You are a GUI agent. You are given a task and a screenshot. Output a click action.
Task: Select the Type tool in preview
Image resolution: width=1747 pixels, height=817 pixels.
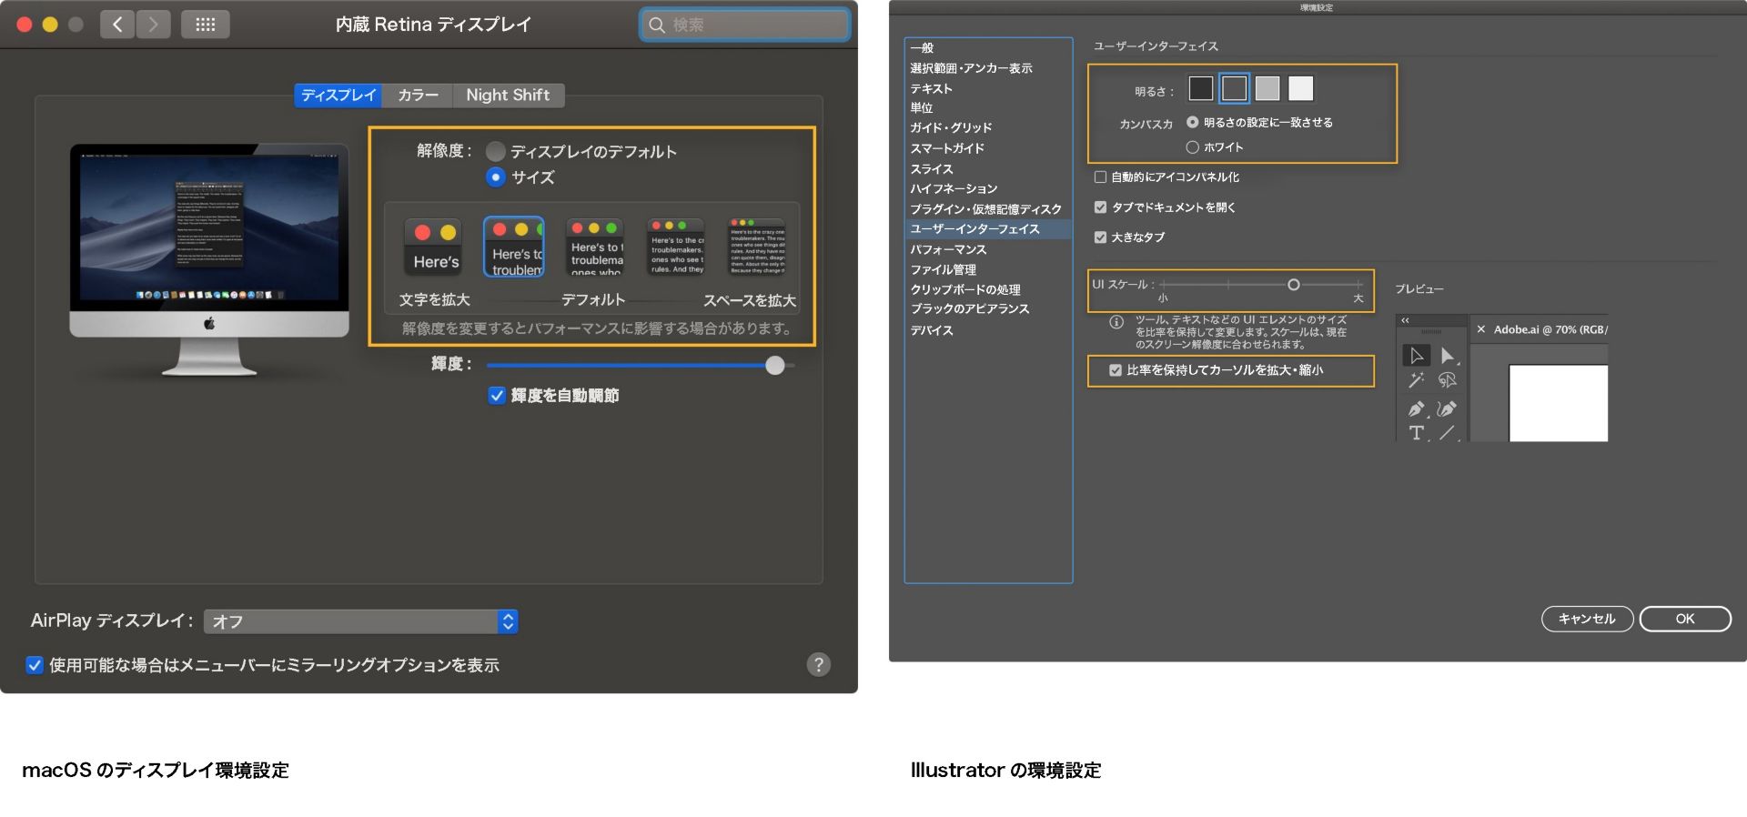[1417, 433]
